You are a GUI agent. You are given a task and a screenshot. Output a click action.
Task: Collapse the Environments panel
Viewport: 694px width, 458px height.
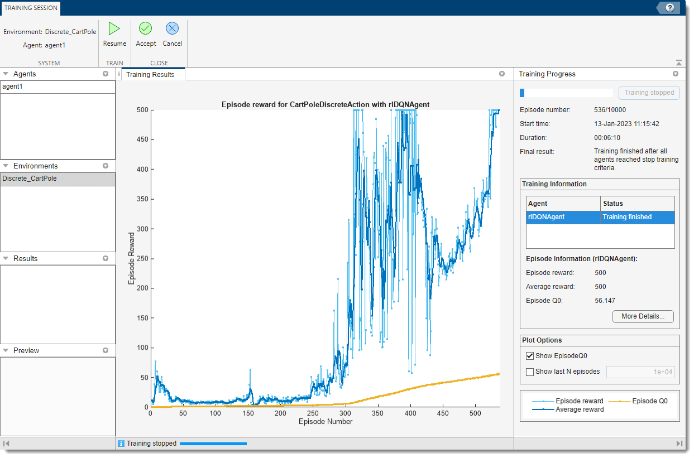pos(7,166)
